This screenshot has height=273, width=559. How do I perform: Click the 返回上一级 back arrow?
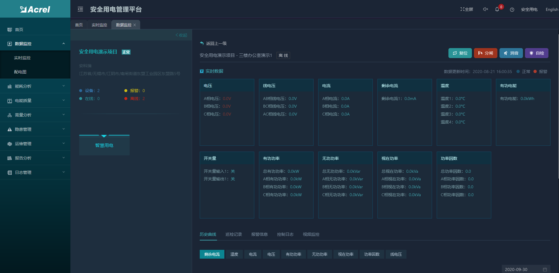tap(202, 43)
